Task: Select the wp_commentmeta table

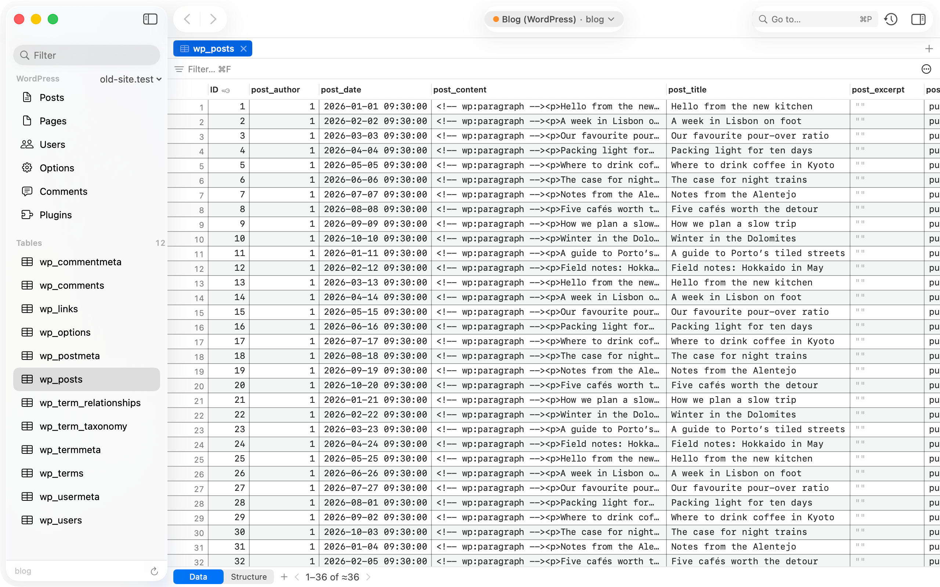Action: tap(87, 262)
